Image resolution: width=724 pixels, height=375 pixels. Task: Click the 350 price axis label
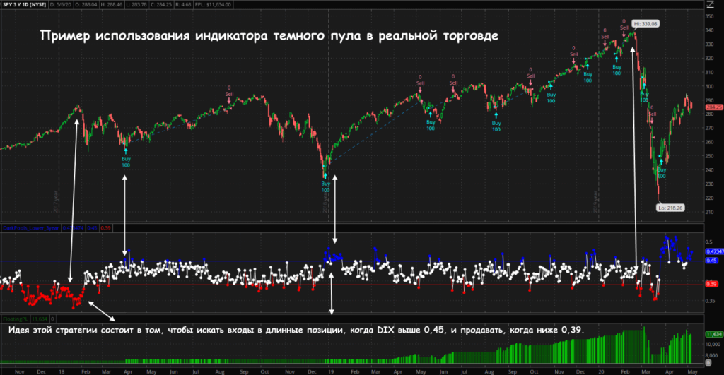(710, 16)
